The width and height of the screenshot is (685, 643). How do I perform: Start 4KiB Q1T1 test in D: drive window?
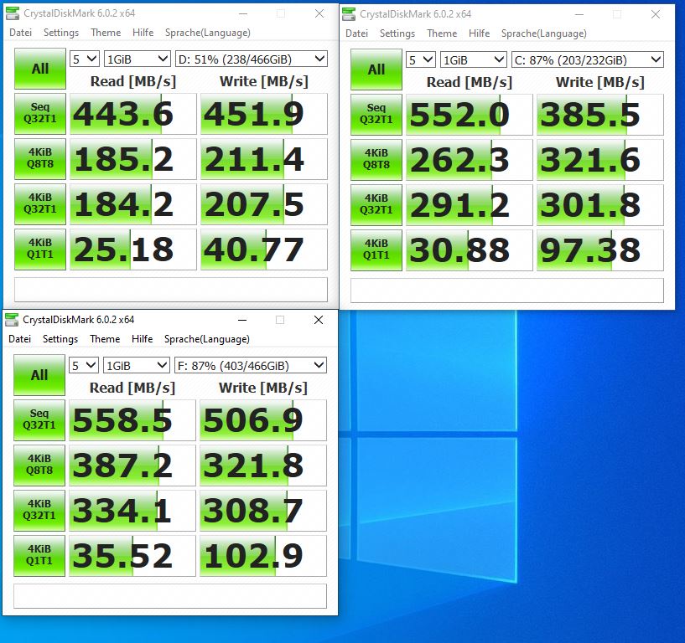point(40,249)
